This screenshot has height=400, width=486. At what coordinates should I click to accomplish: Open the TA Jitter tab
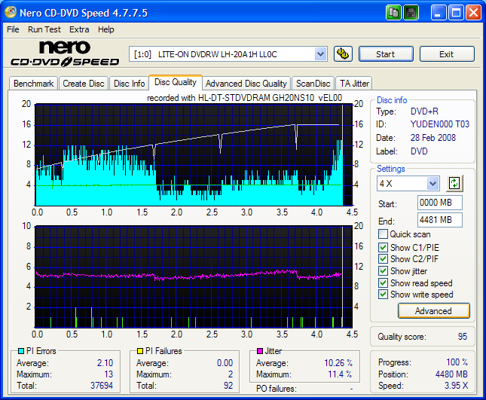click(x=354, y=84)
